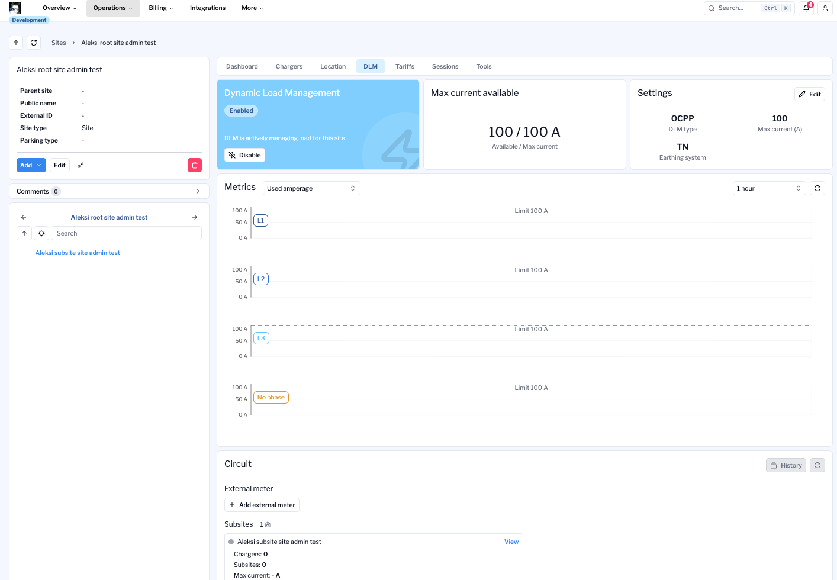Refresh the Circuit section
837x580 pixels.
(x=817, y=465)
